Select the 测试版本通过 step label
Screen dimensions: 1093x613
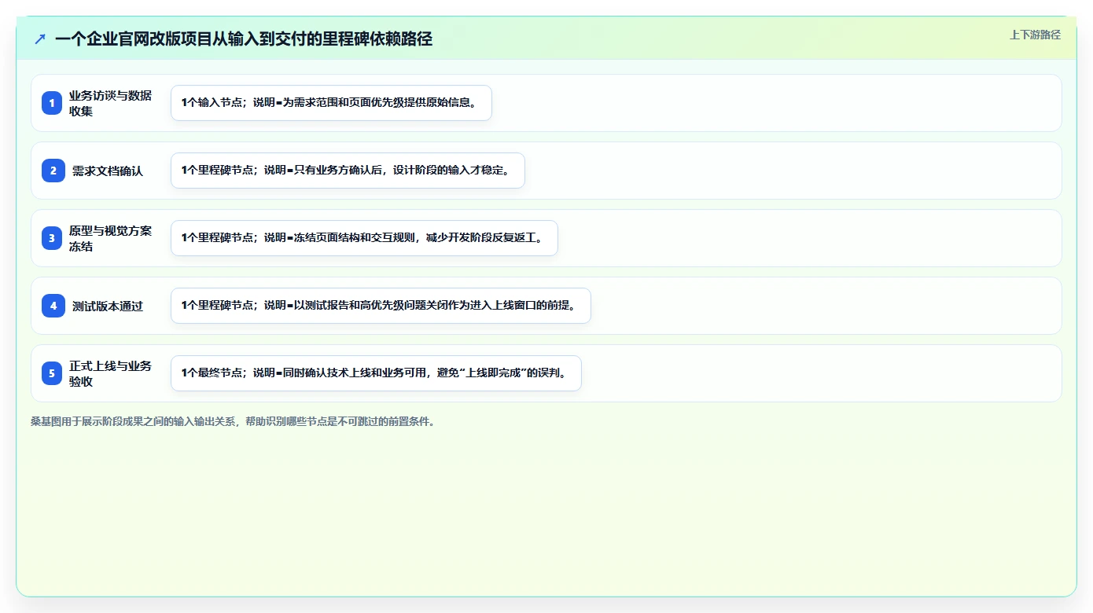pos(108,306)
